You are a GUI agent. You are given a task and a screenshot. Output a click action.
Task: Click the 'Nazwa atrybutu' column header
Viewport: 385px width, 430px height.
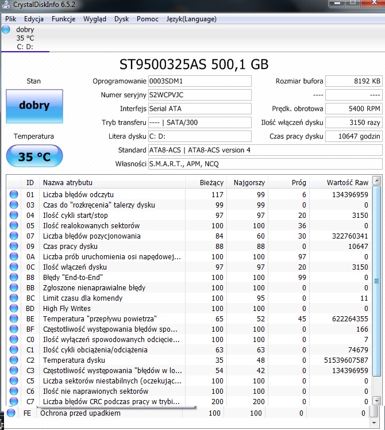tap(112, 183)
